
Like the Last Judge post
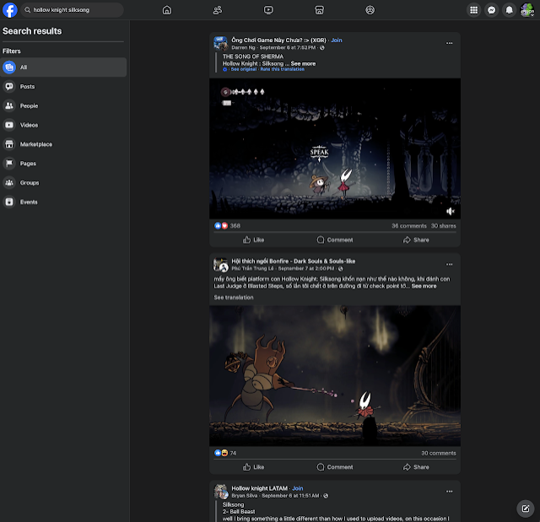point(252,466)
